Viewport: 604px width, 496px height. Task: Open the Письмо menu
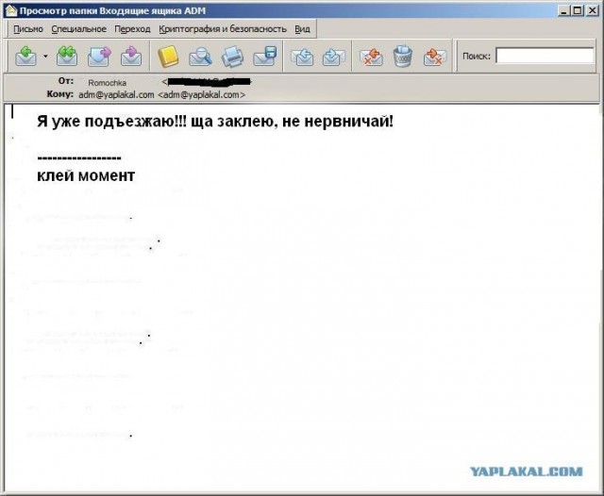tap(28, 29)
